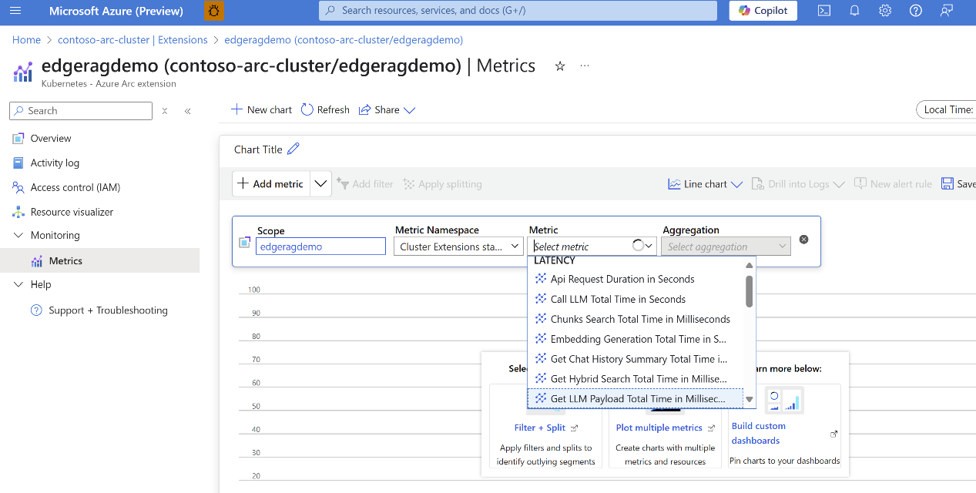Open the Add metric dropdown arrow
976x493 pixels.
(x=321, y=184)
